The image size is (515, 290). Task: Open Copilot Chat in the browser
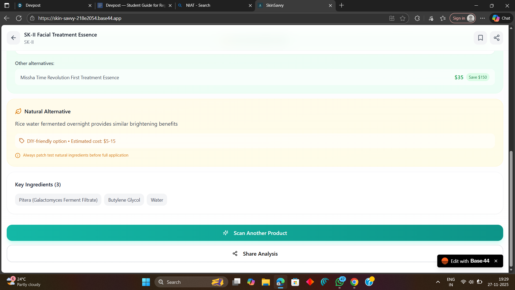501,18
